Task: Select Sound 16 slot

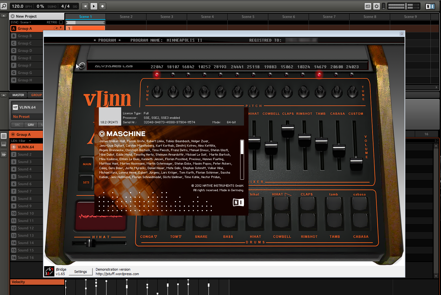Action: [x=27, y=258]
